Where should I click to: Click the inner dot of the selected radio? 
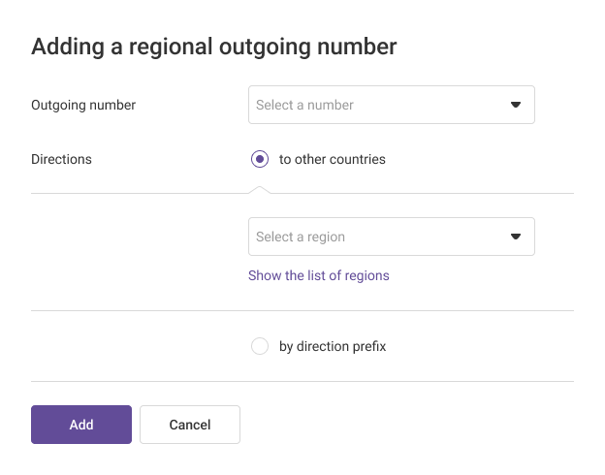coord(259,159)
